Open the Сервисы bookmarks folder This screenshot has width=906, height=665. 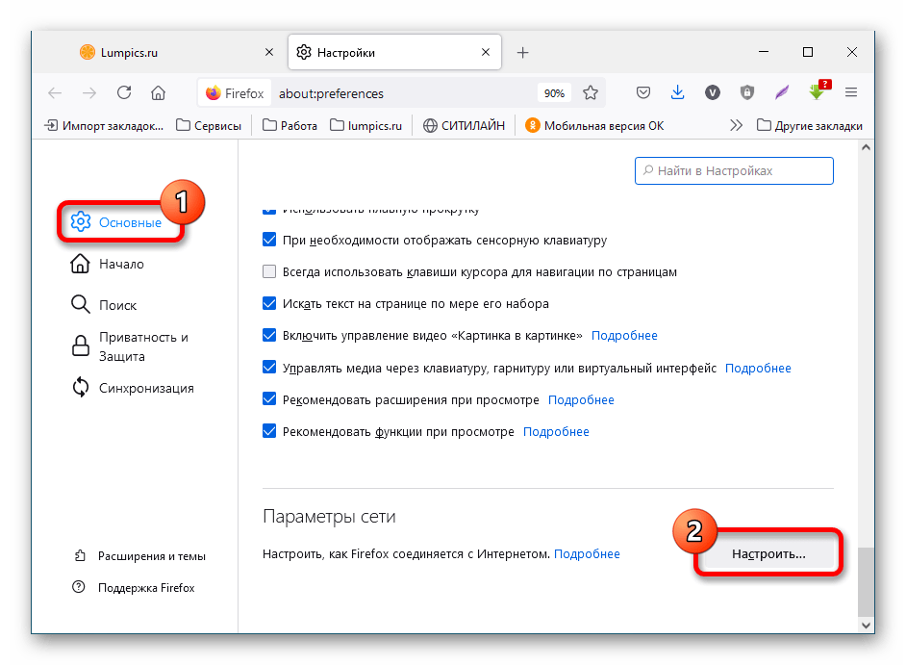209,125
